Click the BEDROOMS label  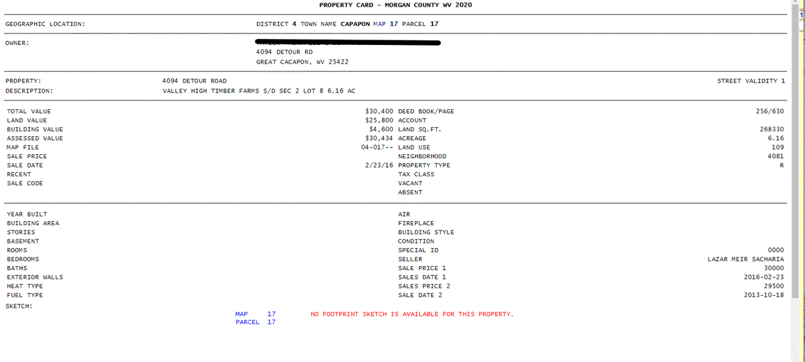pyautogui.click(x=23, y=259)
